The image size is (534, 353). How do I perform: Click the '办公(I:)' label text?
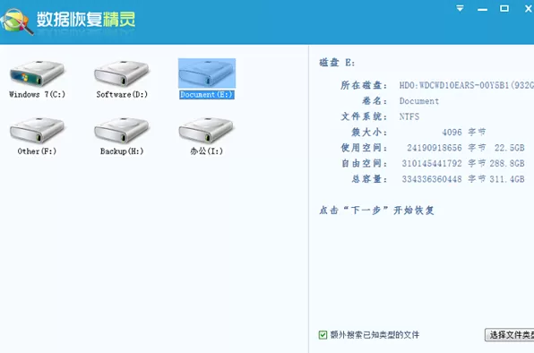[206, 151]
